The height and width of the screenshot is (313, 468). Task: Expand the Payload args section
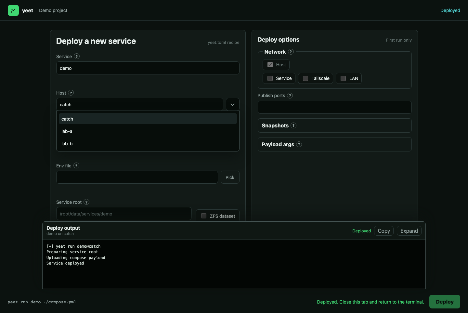click(335, 144)
